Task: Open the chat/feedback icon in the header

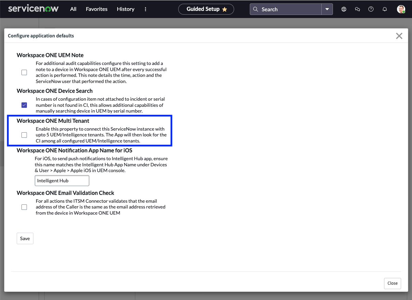Action: click(x=357, y=9)
